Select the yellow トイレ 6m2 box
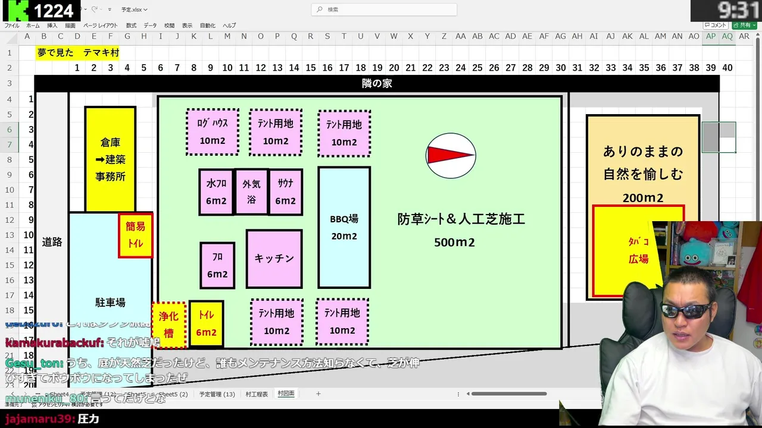The width and height of the screenshot is (762, 428). pyautogui.click(x=206, y=324)
